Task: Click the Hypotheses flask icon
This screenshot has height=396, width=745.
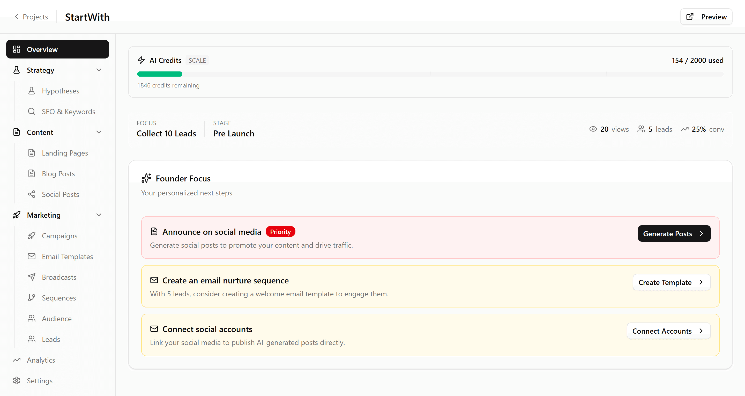Action: (x=32, y=91)
